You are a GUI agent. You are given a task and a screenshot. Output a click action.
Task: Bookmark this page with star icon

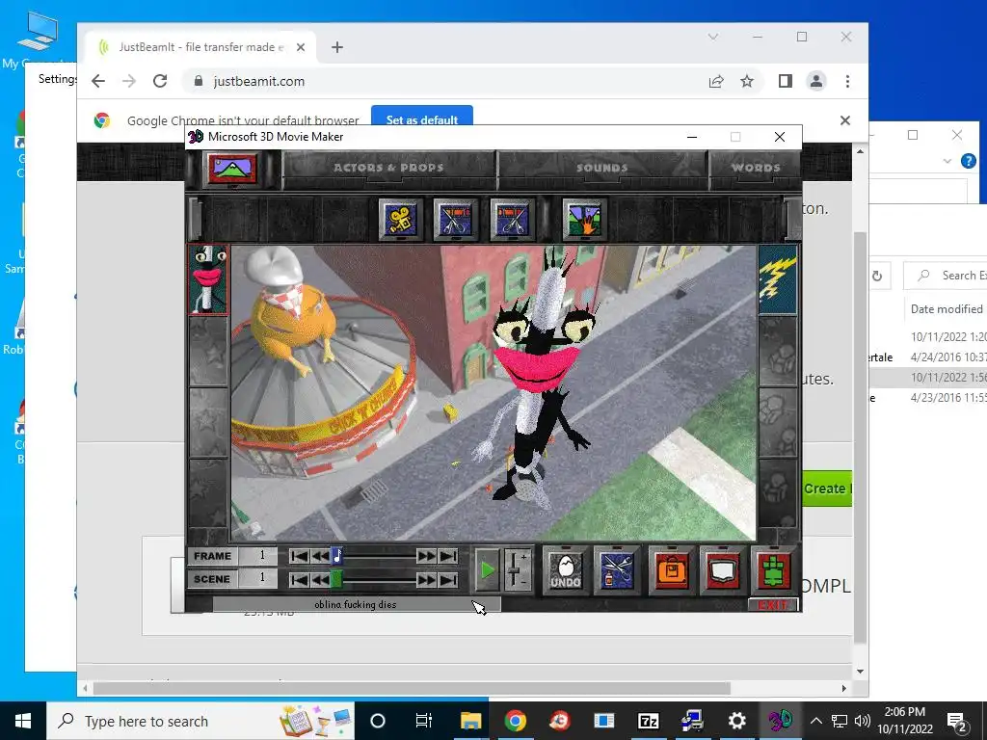(747, 81)
